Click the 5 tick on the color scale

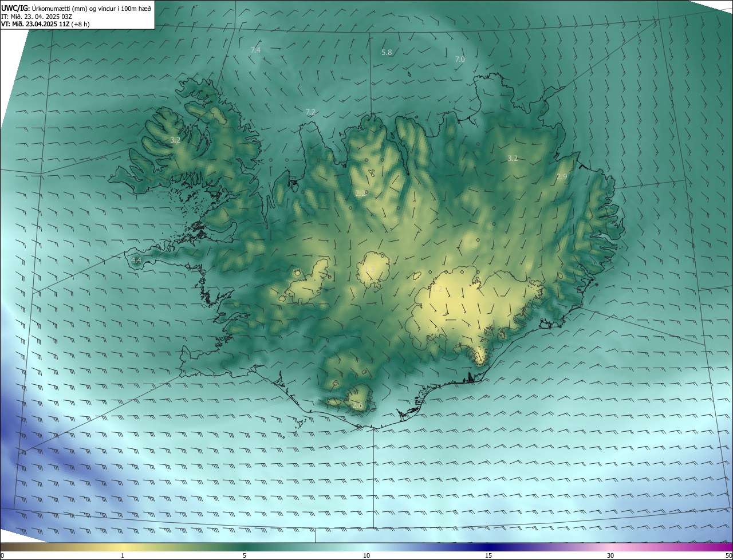pyautogui.click(x=245, y=556)
